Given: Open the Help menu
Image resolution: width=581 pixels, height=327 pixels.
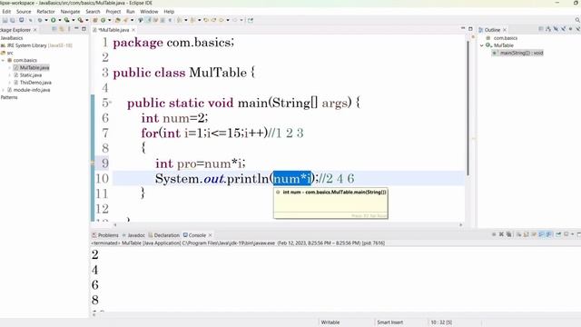Looking at the screenshot, I should point(169,12).
